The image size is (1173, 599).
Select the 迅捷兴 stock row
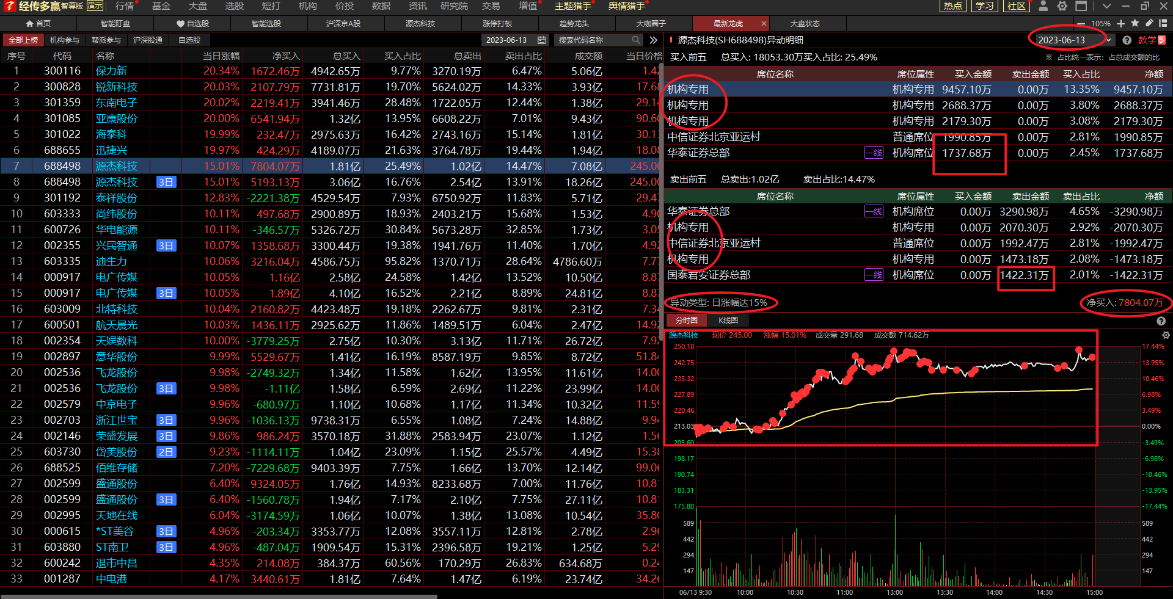pos(330,150)
